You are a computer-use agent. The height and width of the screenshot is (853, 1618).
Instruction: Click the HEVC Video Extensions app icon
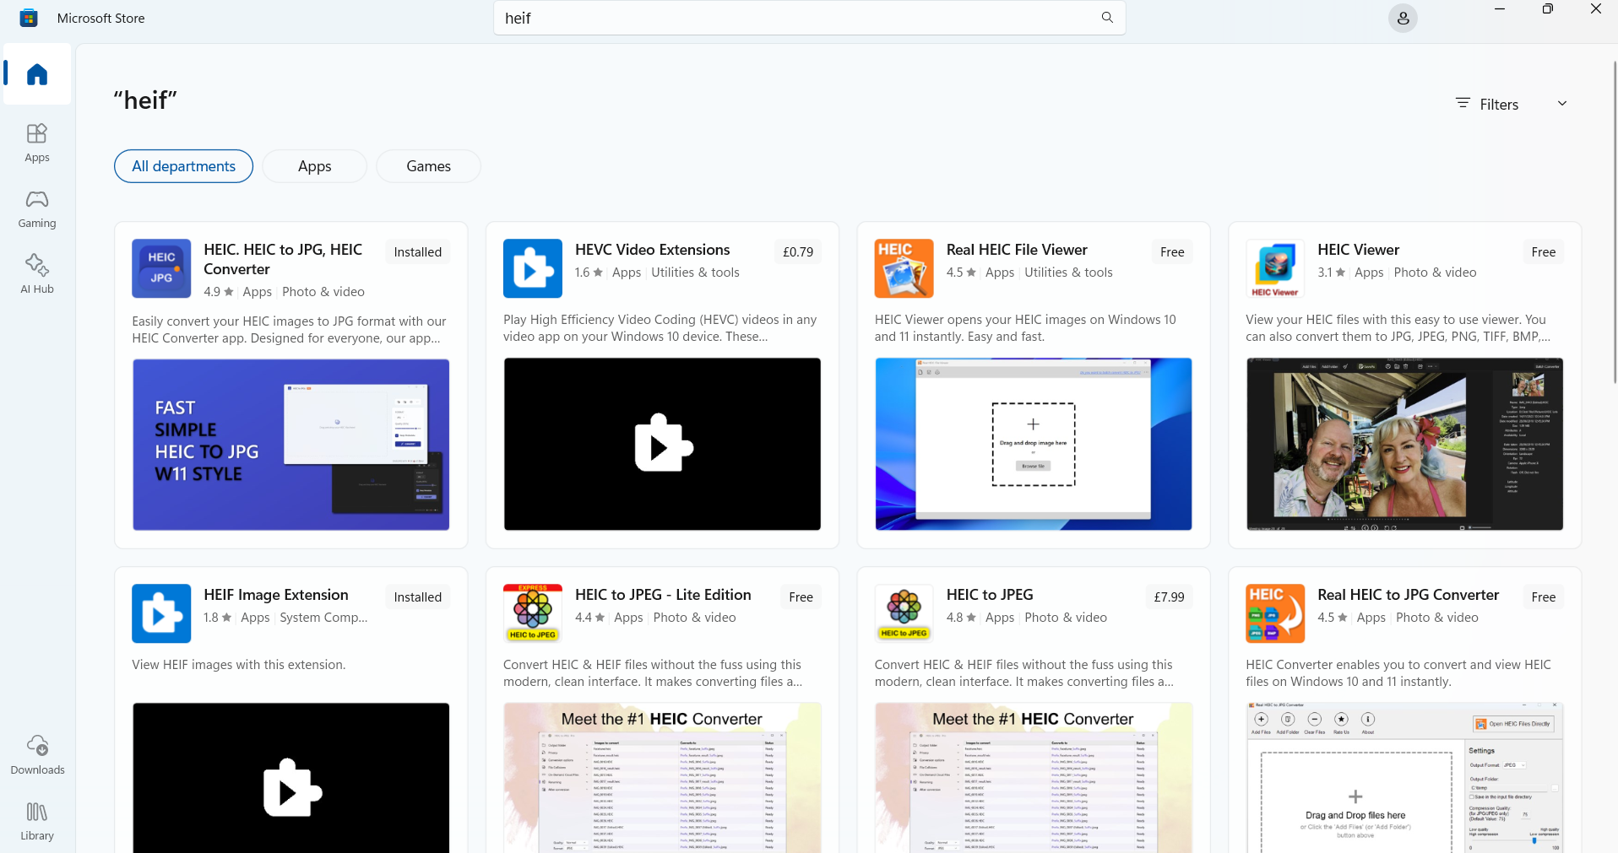point(533,268)
